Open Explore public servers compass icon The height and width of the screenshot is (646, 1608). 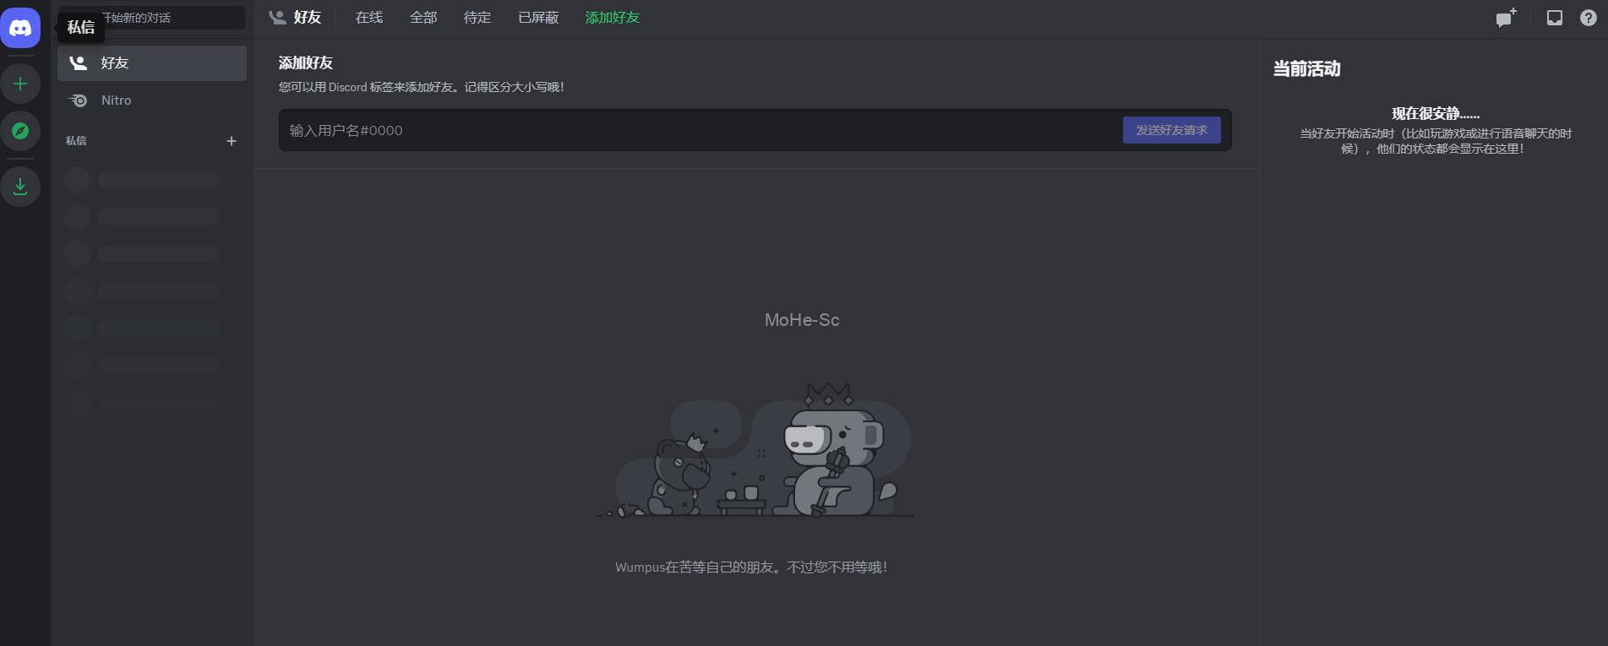coord(20,131)
